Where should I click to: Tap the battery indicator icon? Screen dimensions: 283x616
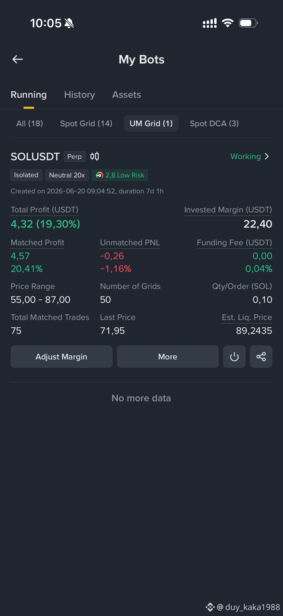248,23
